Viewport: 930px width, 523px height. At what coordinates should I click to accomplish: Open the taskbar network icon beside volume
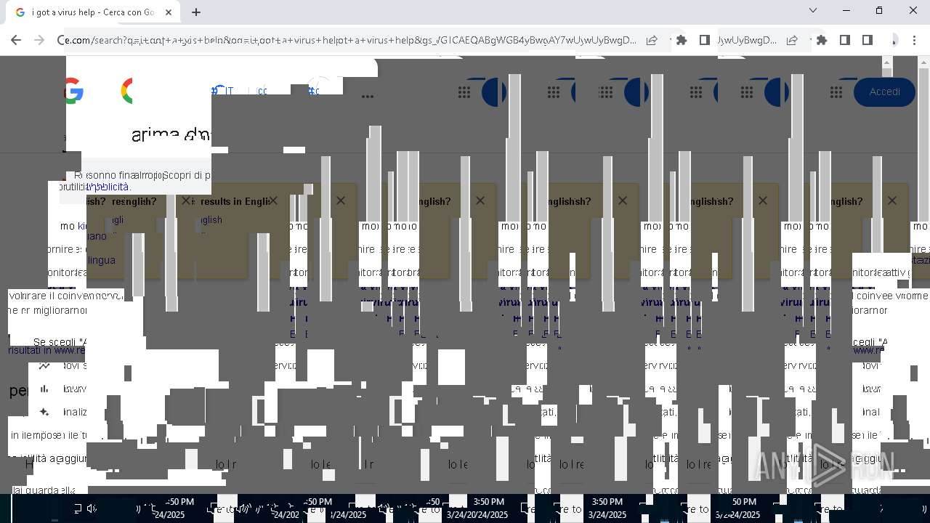(x=77, y=508)
